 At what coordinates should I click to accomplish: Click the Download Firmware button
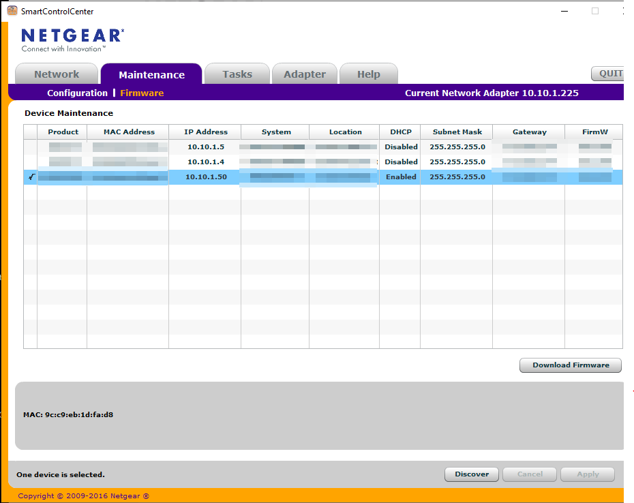tap(570, 365)
